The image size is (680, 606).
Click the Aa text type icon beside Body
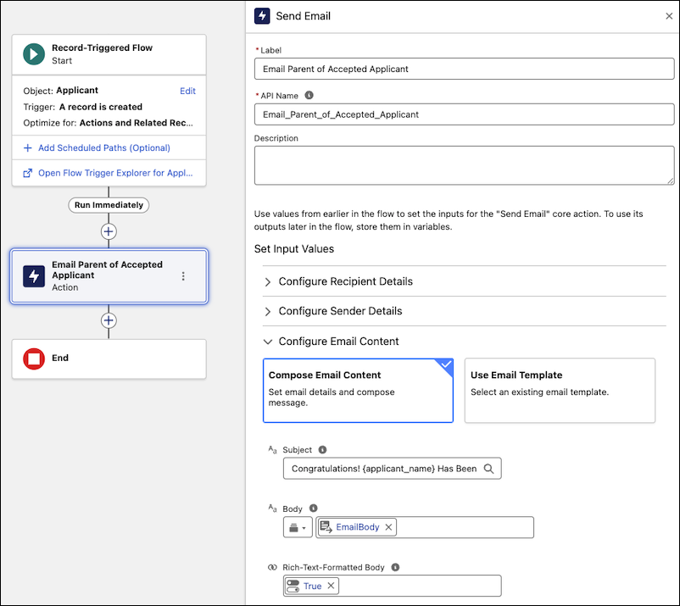(272, 508)
